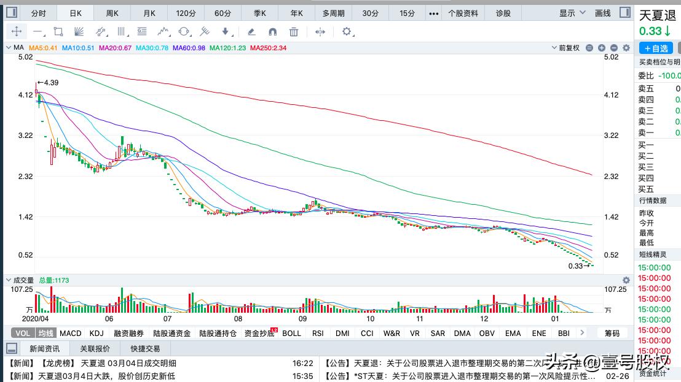
Task: Toggle the right sidebar panel icon
Action: point(626,12)
